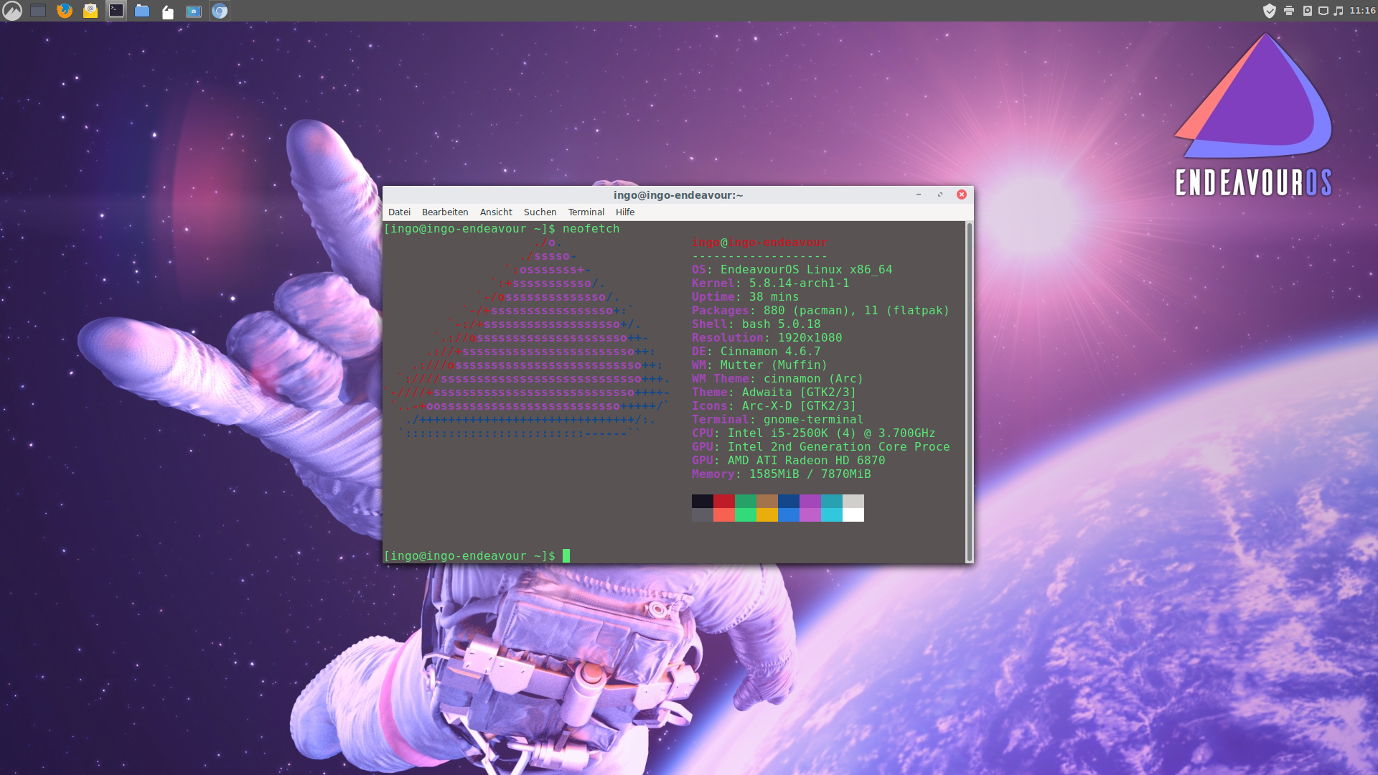
Task: Click the 'Resolution: 1920x1080' line
Action: pos(767,338)
